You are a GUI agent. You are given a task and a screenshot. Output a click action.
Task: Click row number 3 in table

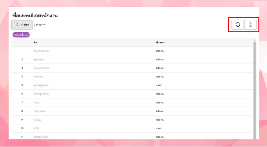(x=22, y=68)
